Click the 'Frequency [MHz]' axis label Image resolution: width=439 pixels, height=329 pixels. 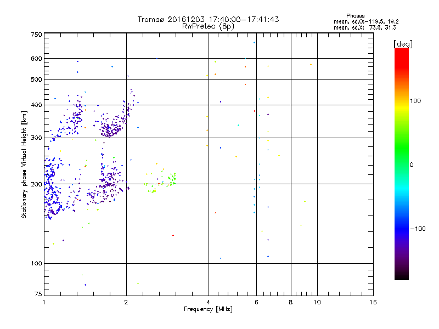208,309
